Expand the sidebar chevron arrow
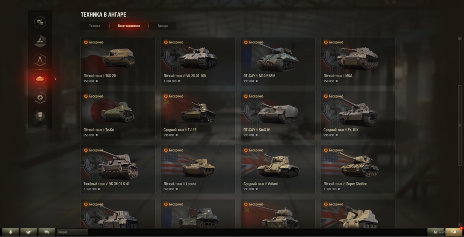The width and height of the screenshot is (464, 237). (55, 79)
